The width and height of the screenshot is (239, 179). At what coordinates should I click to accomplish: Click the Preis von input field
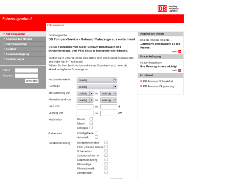(85, 107)
